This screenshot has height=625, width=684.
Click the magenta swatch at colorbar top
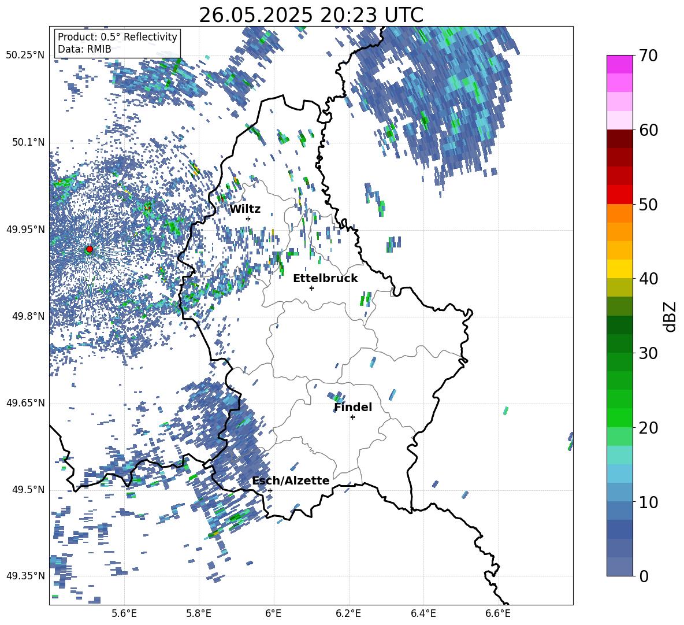coord(619,64)
